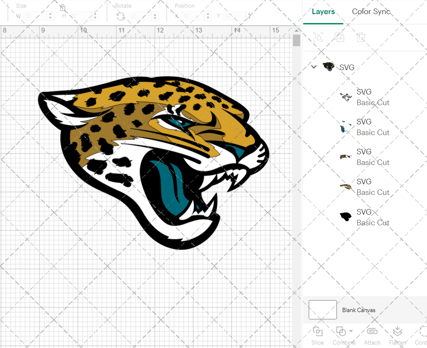This screenshot has height=348, width=427.
Task: Click the Blank Canvas label
Action: [359, 310]
